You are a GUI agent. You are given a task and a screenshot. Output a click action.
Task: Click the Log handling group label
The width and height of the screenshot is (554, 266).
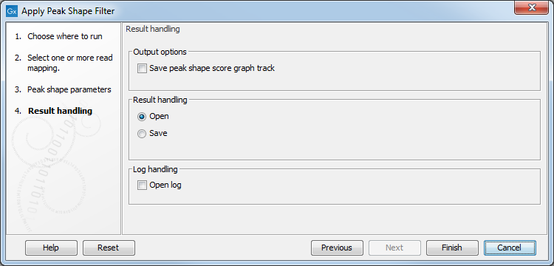tap(155, 169)
